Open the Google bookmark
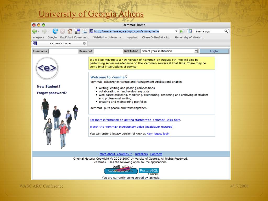This screenshot has height=201, width=268. (x=52, y=37)
